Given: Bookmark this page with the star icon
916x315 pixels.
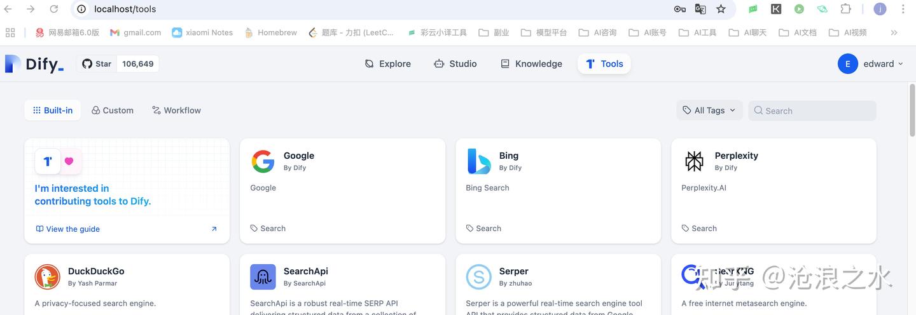Looking at the screenshot, I should [x=721, y=9].
